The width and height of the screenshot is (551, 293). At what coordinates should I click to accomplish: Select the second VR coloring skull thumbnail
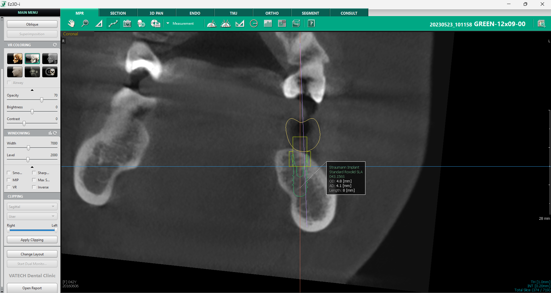click(32, 59)
